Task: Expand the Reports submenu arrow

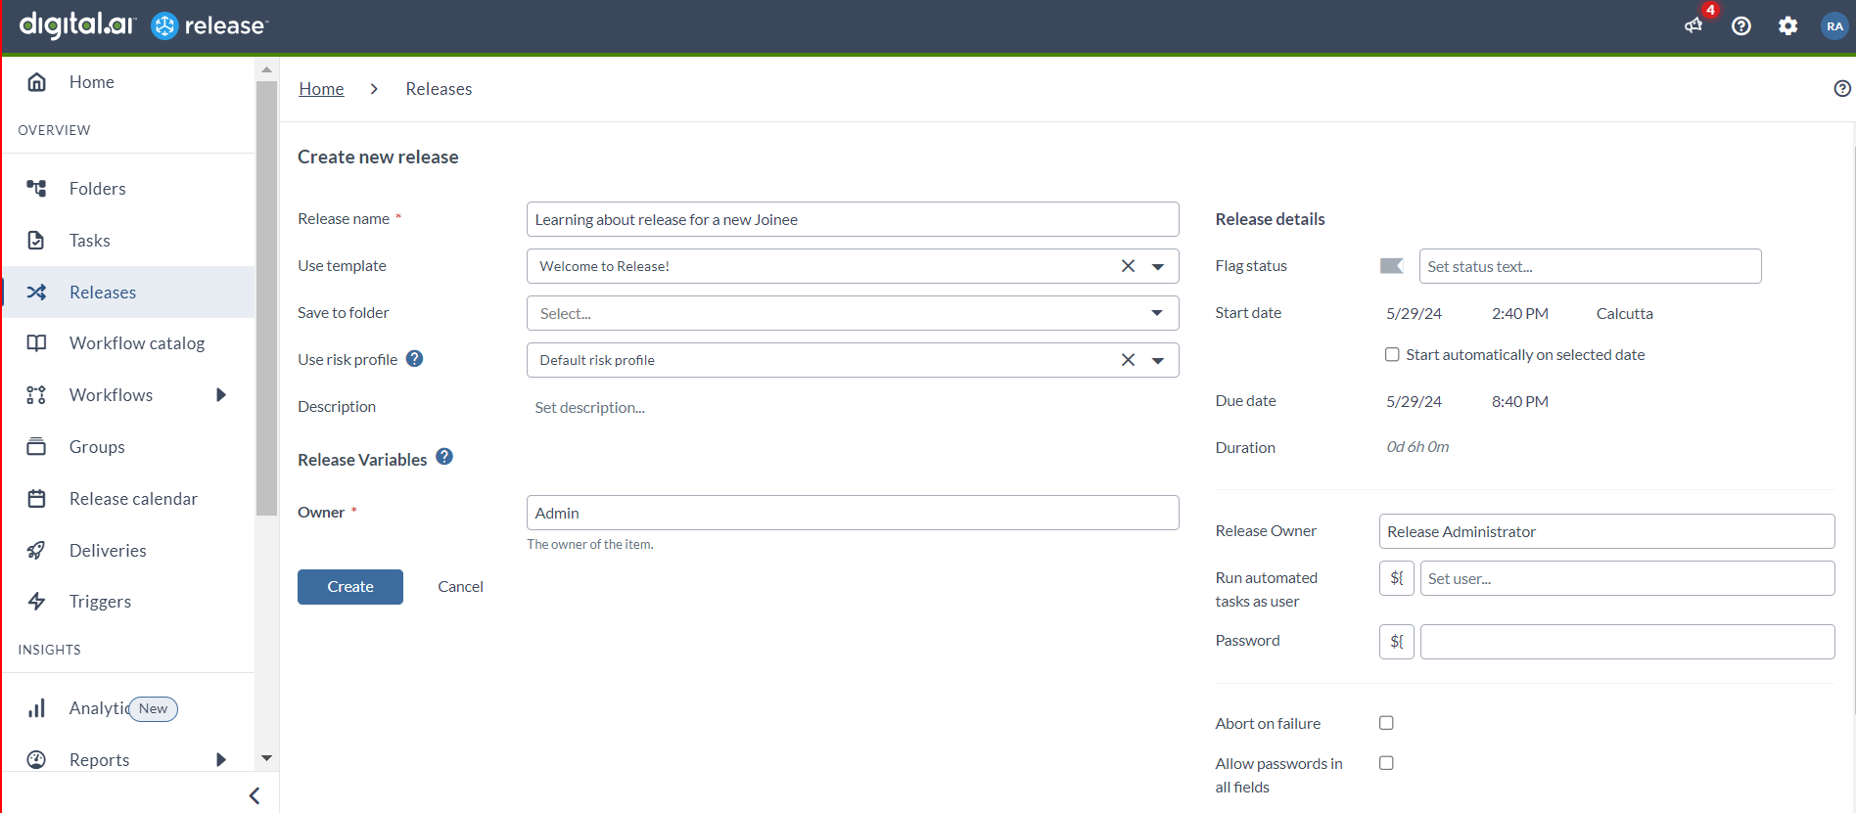Action: 221,760
